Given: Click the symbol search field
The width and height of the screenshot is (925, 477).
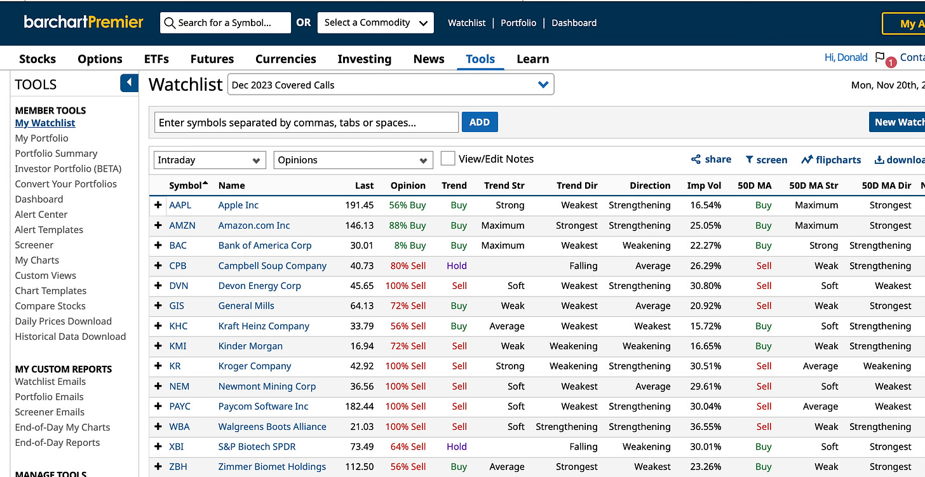Looking at the screenshot, I should point(226,23).
